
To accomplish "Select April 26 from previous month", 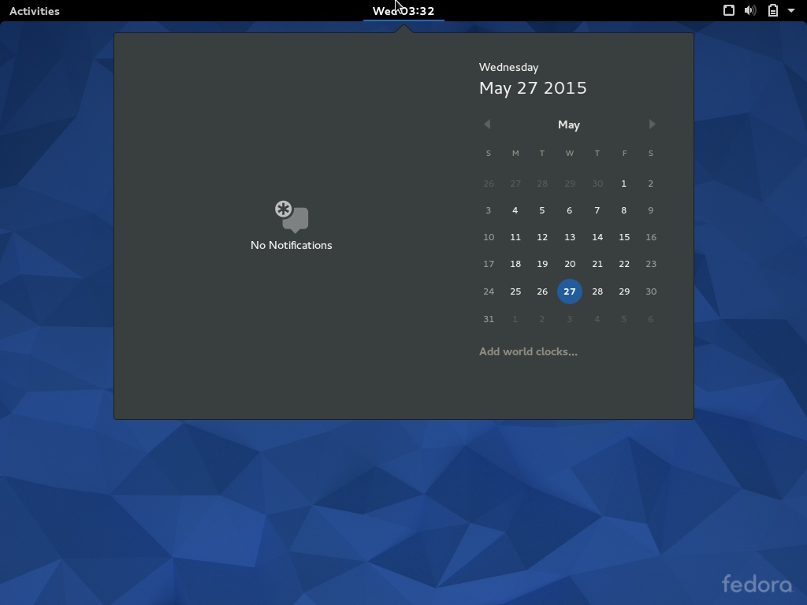I will pyautogui.click(x=489, y=184).
